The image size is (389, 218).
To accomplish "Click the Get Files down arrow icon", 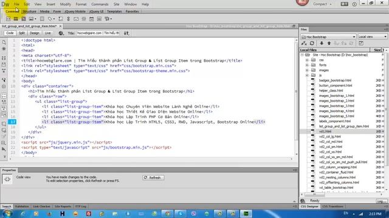I will coord(322,44).
